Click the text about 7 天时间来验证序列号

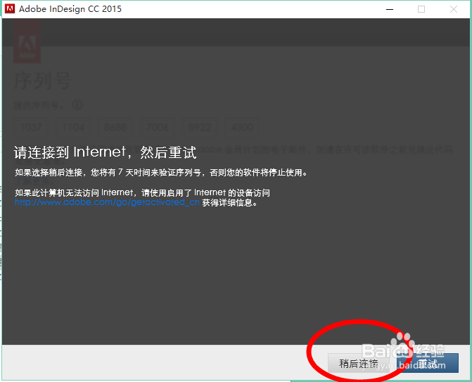[x=161, y=173]
